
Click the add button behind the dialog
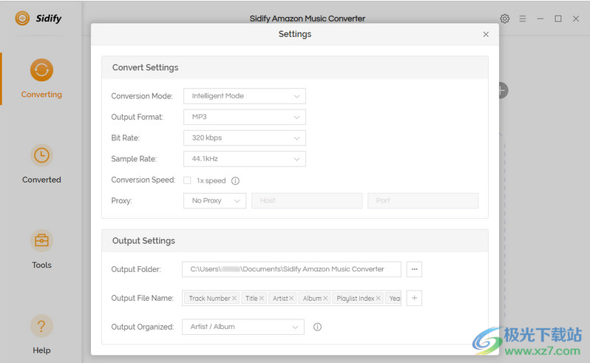(503, 91)
